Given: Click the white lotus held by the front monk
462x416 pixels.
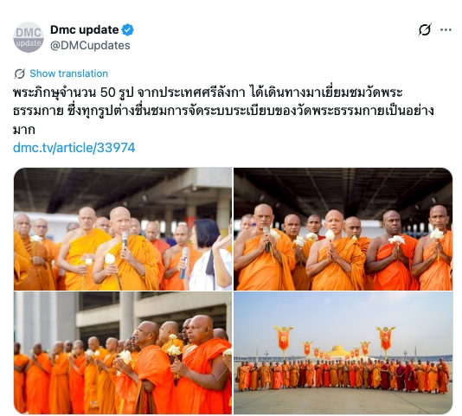Looking at the screenshot, I should pyautogui.click(x=110, y=259).
